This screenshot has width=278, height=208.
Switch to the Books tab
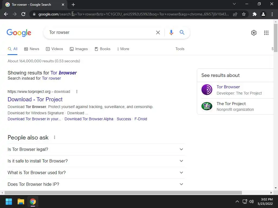pyautogui.click(x=102, y=49)
